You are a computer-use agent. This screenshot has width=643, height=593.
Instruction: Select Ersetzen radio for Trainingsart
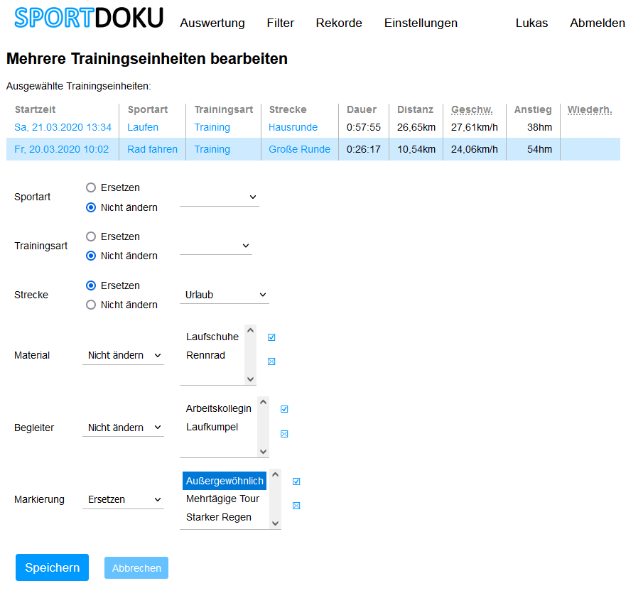(x=91, y=236)
